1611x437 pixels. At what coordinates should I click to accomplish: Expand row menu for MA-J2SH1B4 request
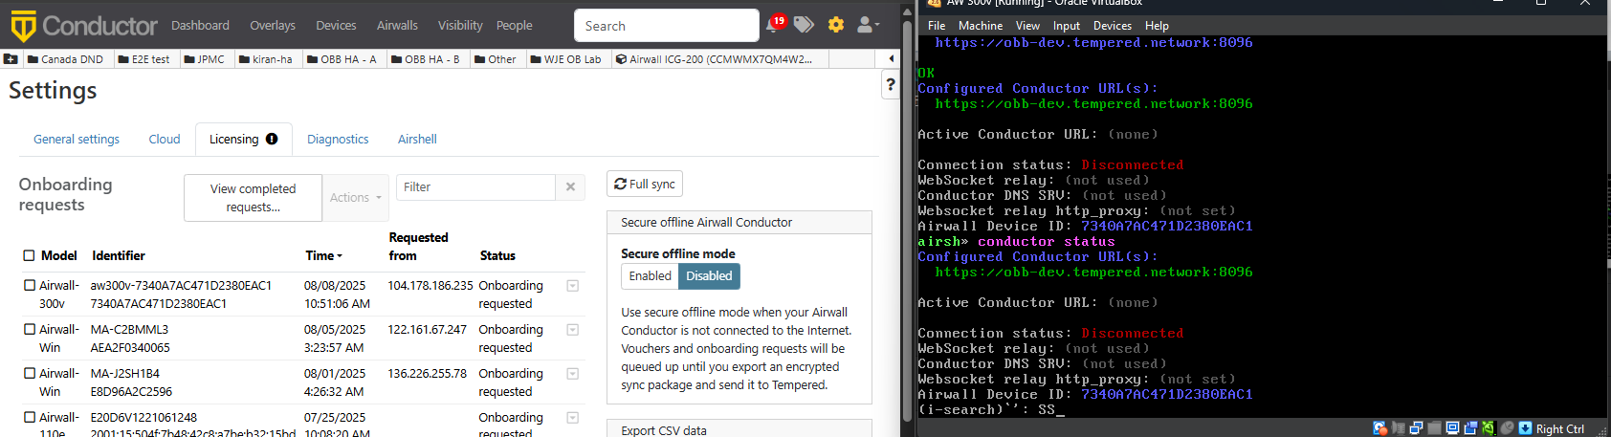click(x=572, y=374)
